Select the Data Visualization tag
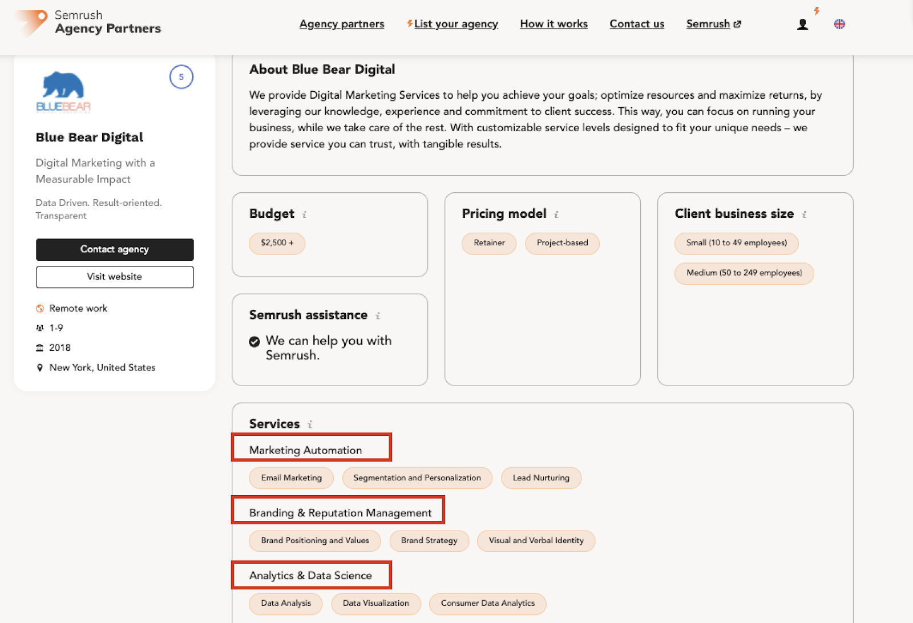 375,604
